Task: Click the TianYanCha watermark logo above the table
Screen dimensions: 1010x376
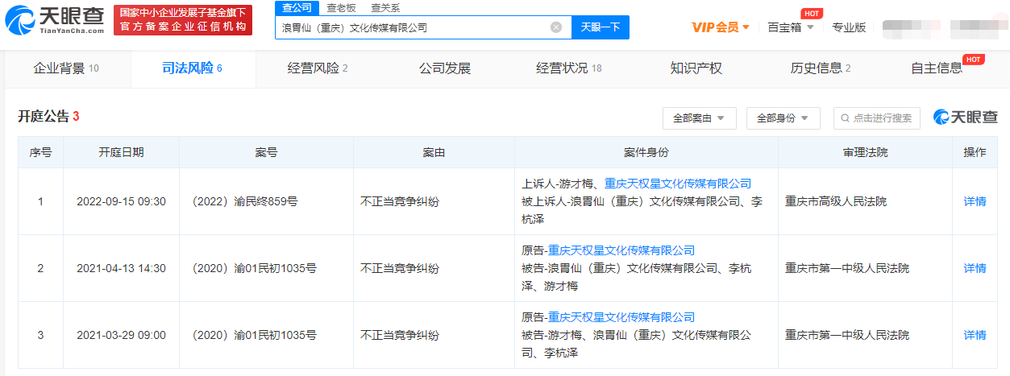Action: pyautogui.click(x=965, y=118)
